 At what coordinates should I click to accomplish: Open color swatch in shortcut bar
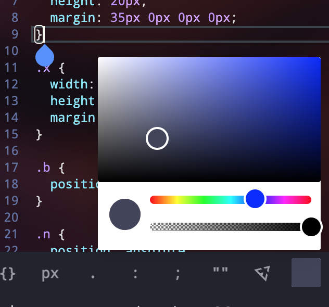click(x=306, y=273)
